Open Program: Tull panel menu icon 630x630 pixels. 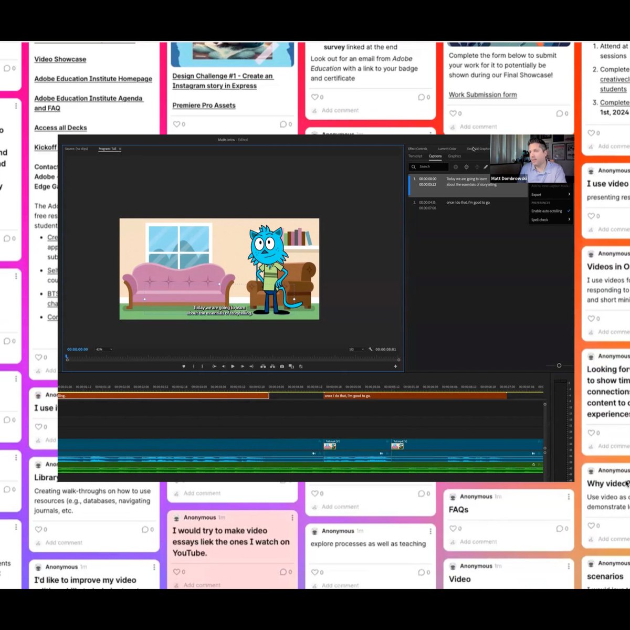120,149
